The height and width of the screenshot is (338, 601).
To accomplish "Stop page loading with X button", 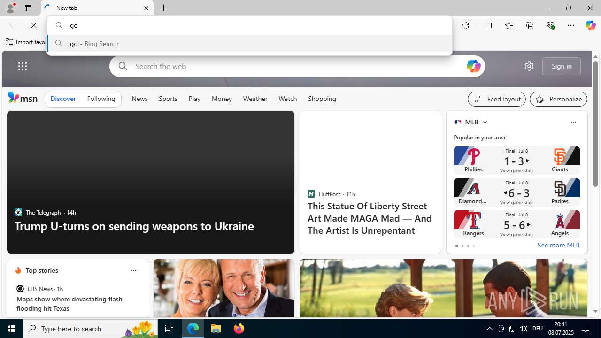I will [34, 25].
